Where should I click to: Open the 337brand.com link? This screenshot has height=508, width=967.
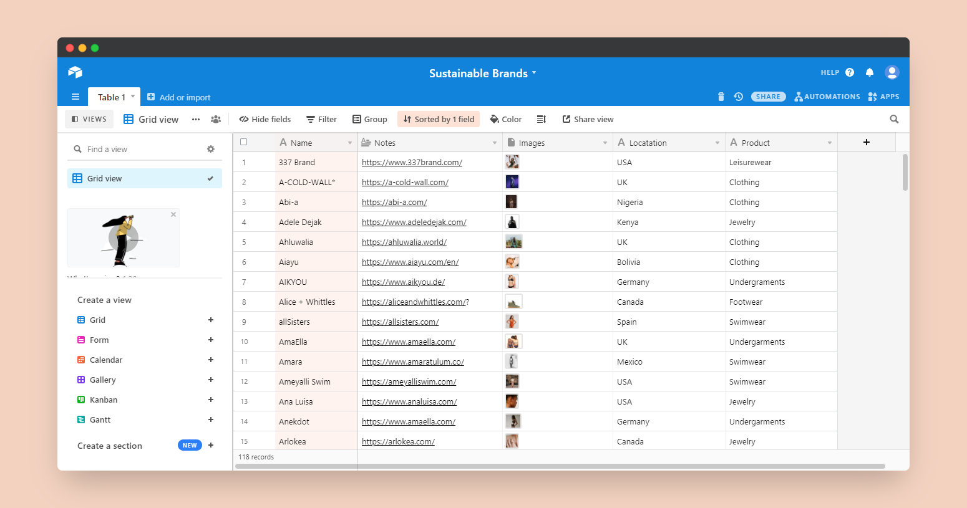[412, 162]
